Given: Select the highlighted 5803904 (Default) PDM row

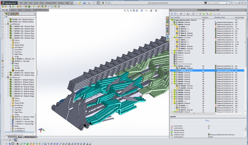Looking at the screenshot, I should click(207, 71).
